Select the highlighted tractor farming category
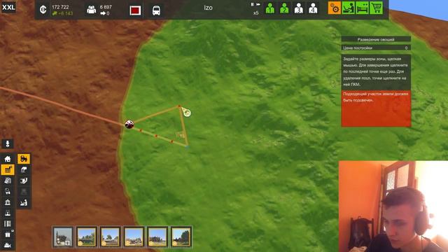This screenshot has width=448, height=252. (x=24, y=159)
